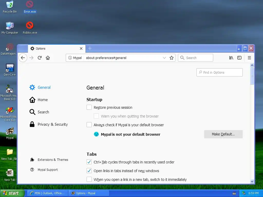Open the General preferences category

pyautogui.click(x=40, y=87)
